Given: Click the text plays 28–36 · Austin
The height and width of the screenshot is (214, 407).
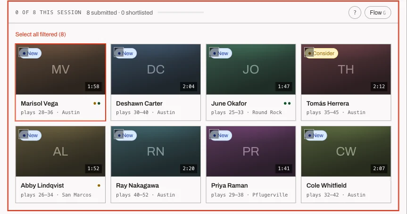Looking at the screenshot, I should (50, 112).
